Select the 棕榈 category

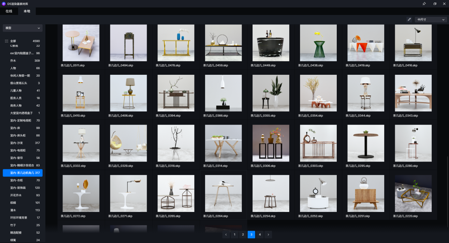23,203
